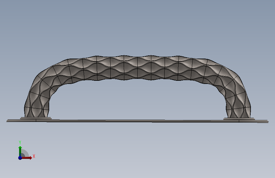The width and height of the screenshot is (275, 178).
Task: Click the green Y axis arrow of the triad
Action: [20, 151]
